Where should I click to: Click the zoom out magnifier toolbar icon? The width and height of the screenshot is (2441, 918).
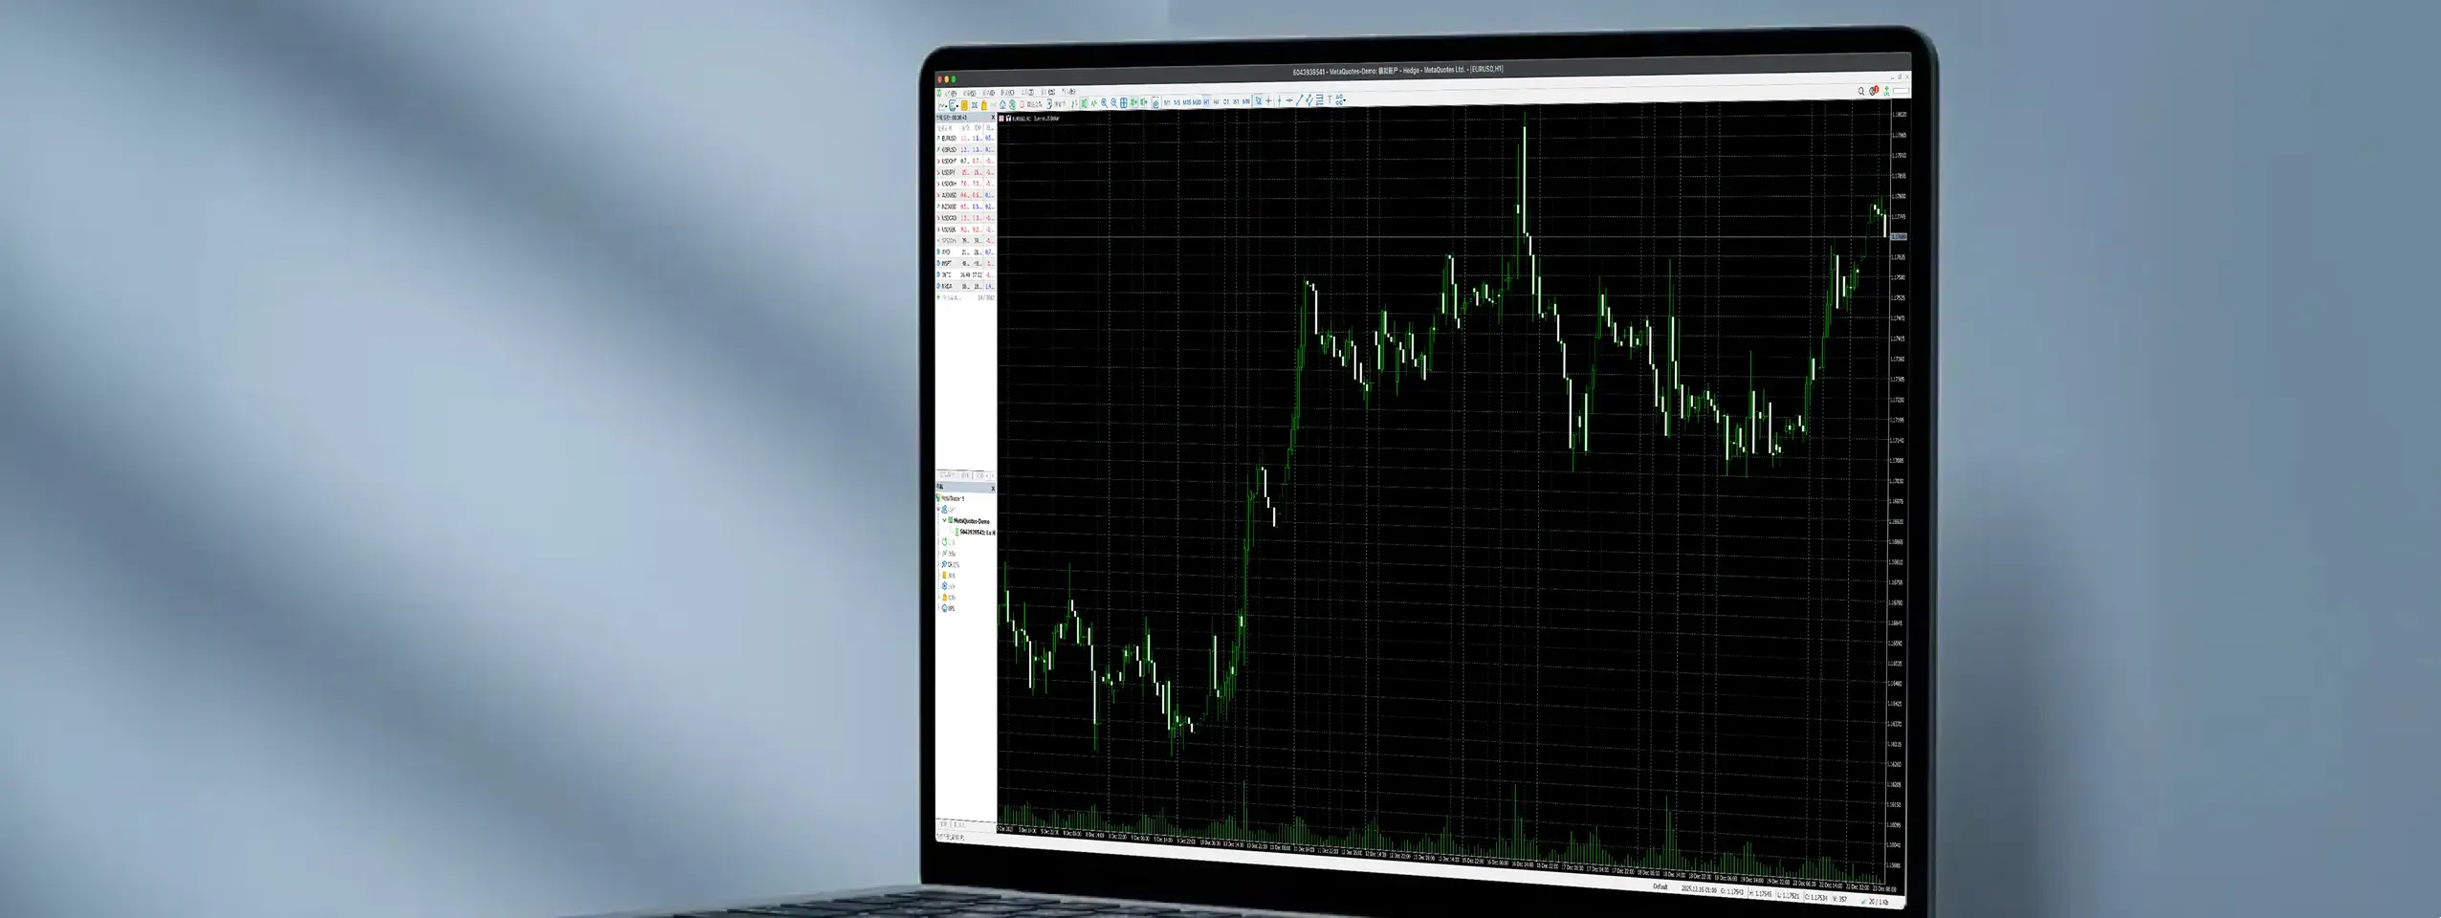(x=1113, y=102)
